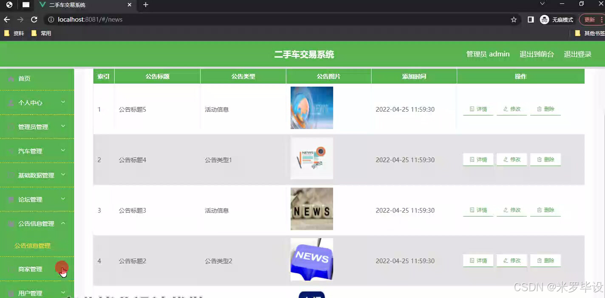
Task: Reload the page with refresh icon
Action: coord(34,20)
